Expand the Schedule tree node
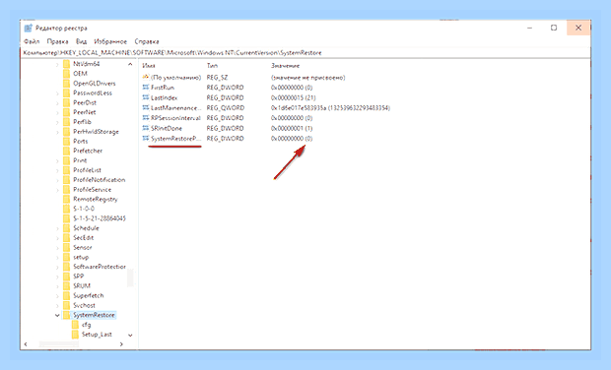This screenshot has height=370, width=611. tap(57, 228)
